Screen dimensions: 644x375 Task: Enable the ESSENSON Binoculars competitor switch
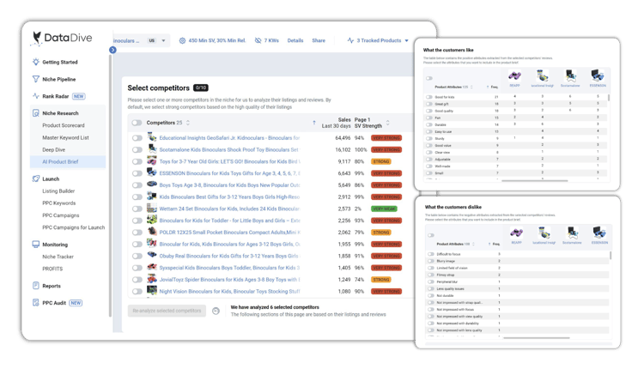[137, 173]
